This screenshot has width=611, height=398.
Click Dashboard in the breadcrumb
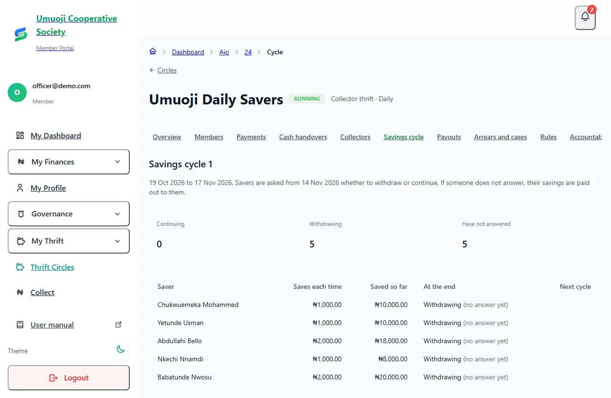[x=188, y=52]
